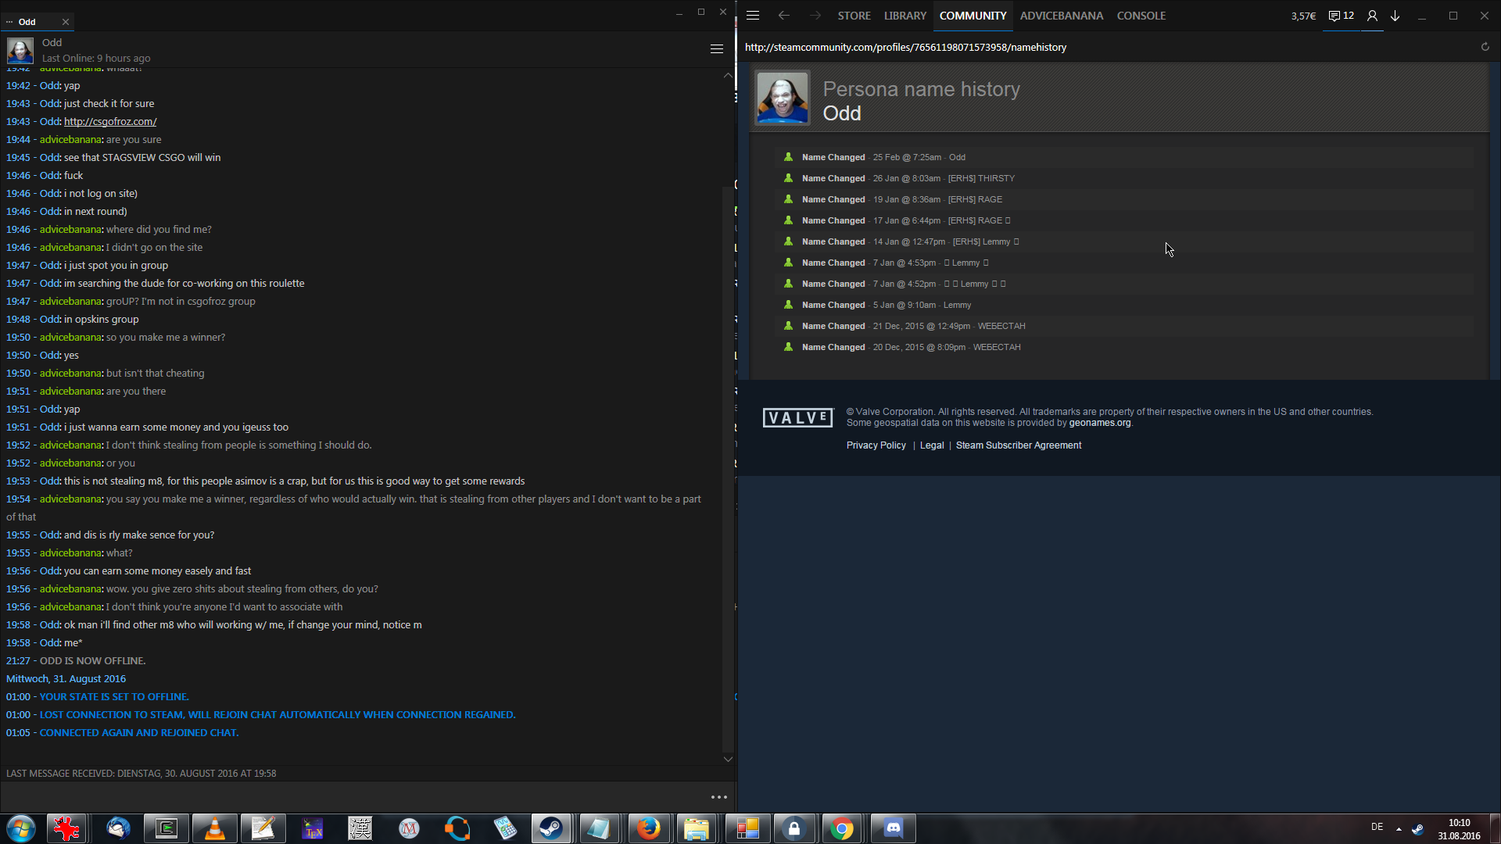Show hidden system tray icons
The image size is (1501, 844).
(1399, 828)
